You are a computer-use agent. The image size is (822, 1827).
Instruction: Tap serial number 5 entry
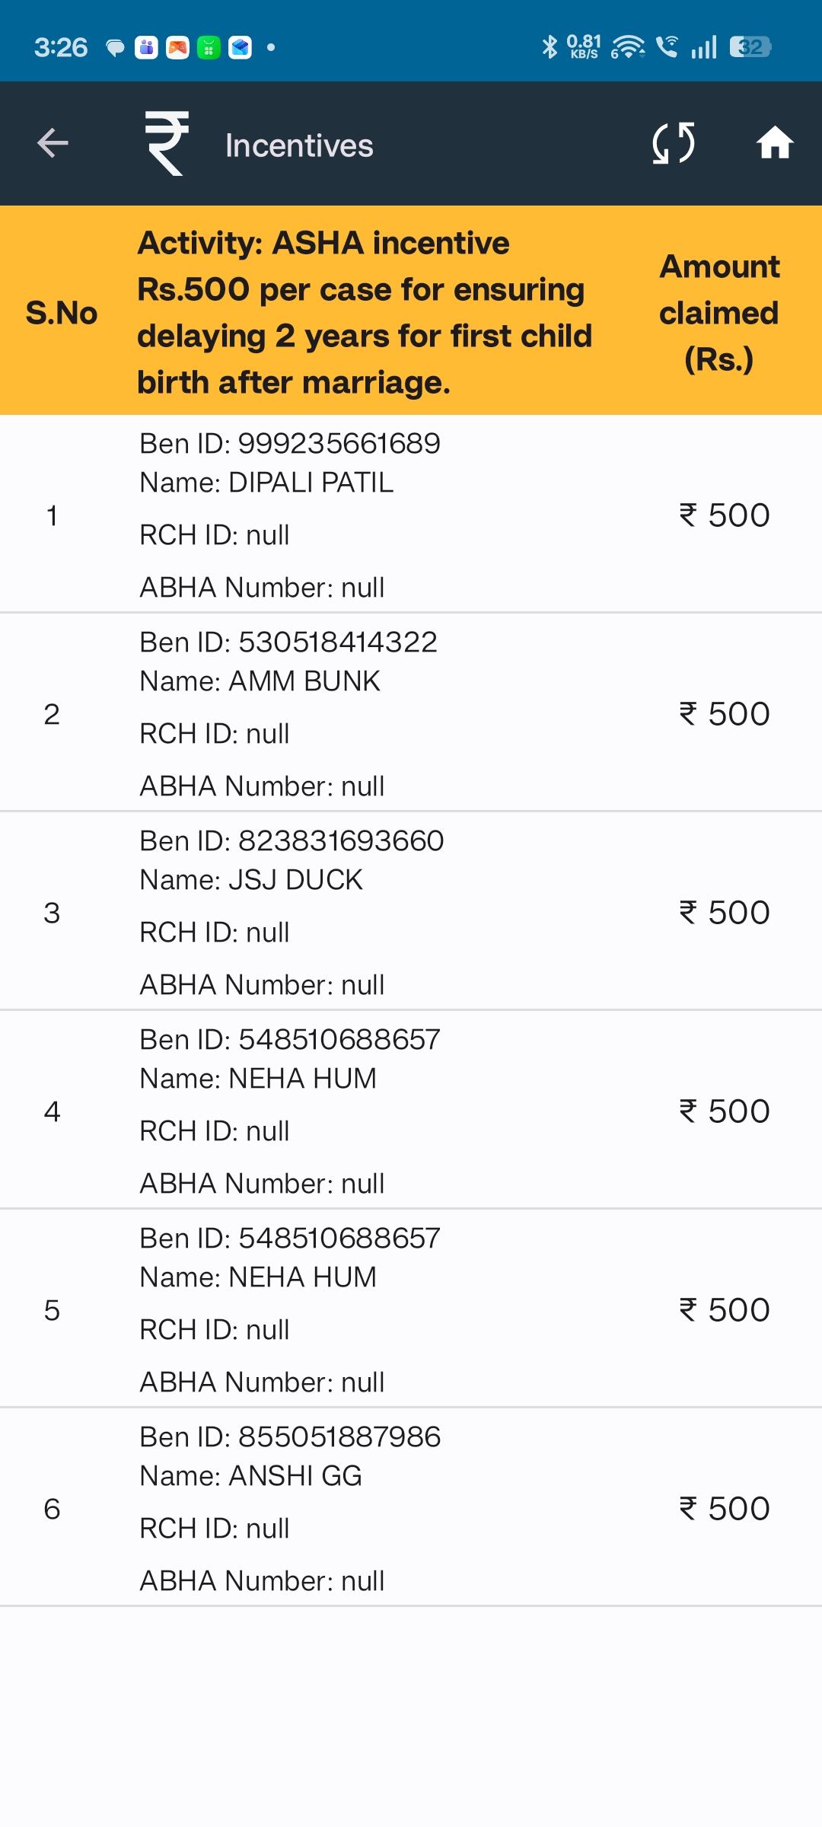(52, 1310)
